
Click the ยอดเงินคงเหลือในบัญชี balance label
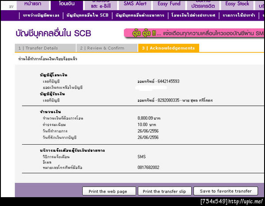(x=63, y=87)
